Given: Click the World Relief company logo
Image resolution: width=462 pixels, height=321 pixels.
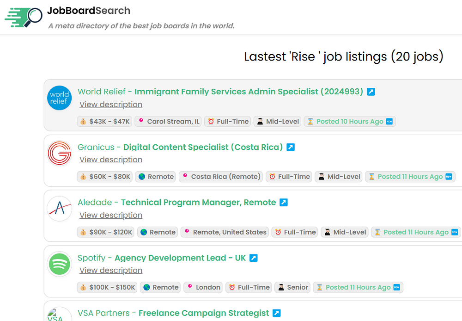Looking at the screenshot, I should pyautogui.click(x=60, y=98).
